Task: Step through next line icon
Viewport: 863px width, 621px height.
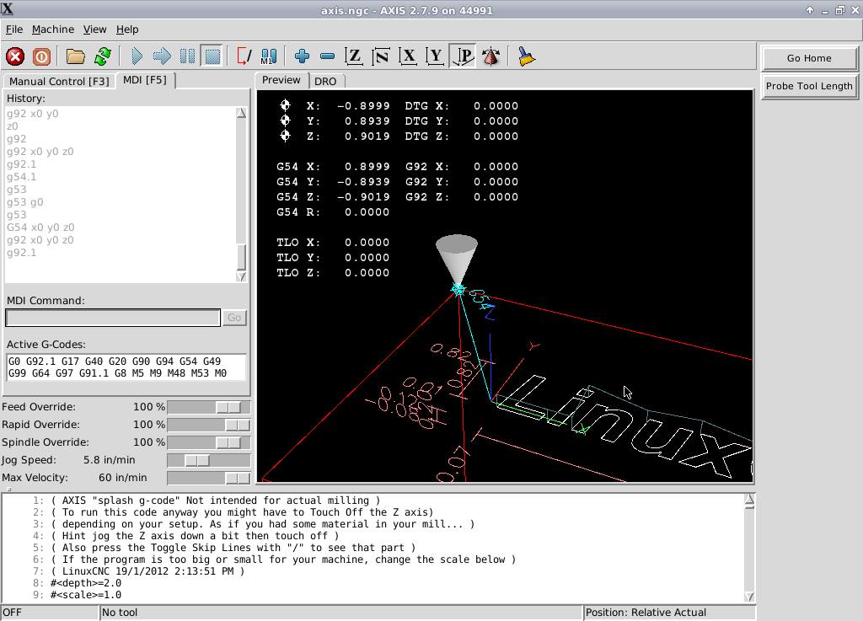Action: 162,56
